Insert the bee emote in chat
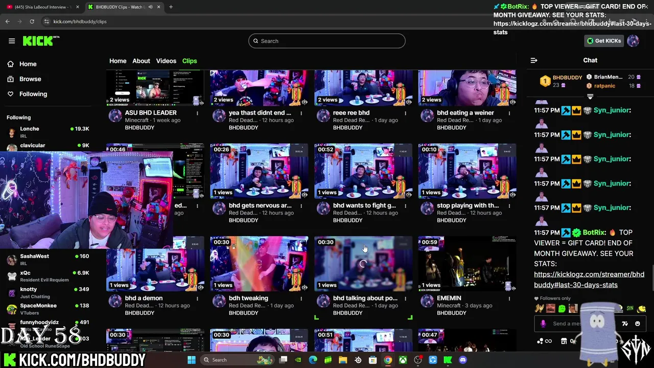 point(642,308)
